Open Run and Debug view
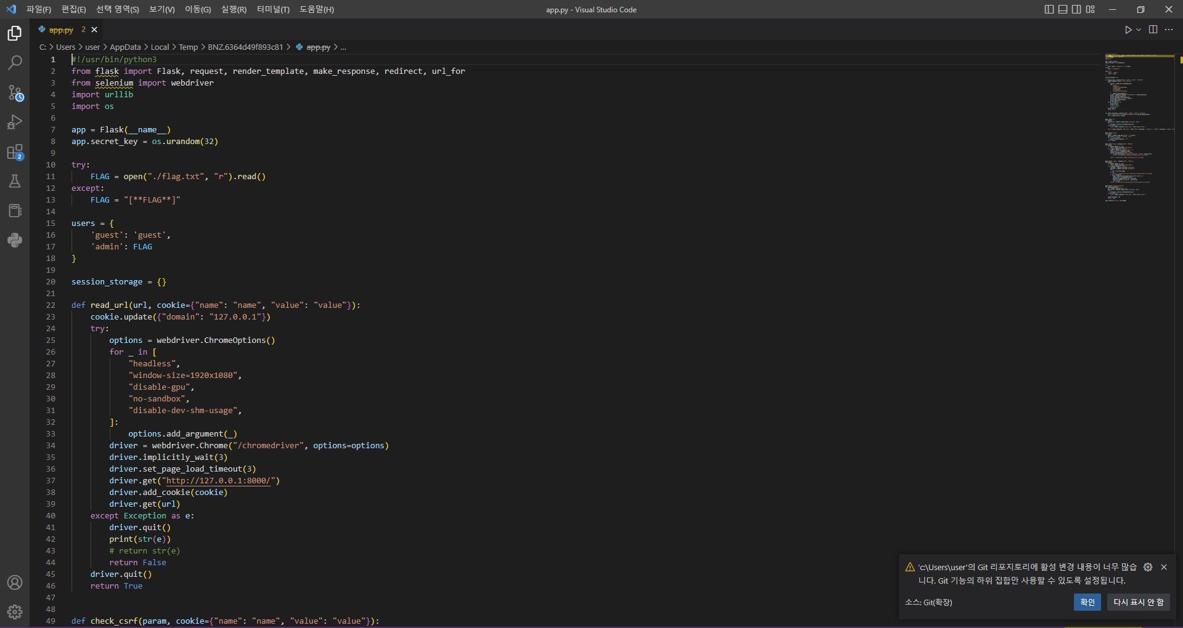 tap(15, 122)
